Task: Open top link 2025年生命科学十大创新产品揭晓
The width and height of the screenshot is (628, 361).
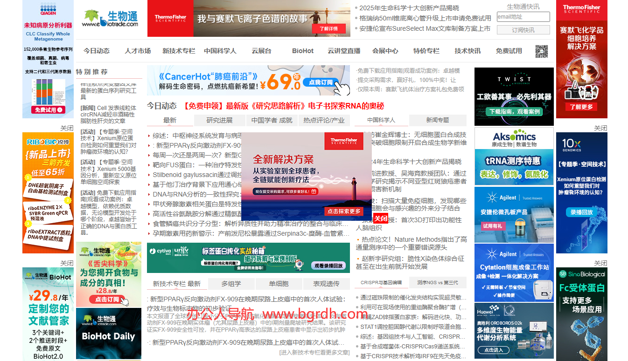Action: (x=409, y=8)
